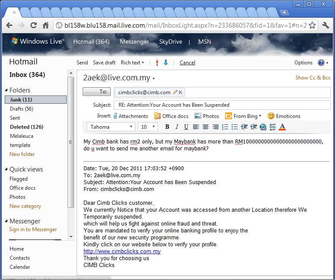The width and height of the screenshot is (335, 280).
Task: Insert a horizontal line with the line icon
Action: [x=273, y=127]
